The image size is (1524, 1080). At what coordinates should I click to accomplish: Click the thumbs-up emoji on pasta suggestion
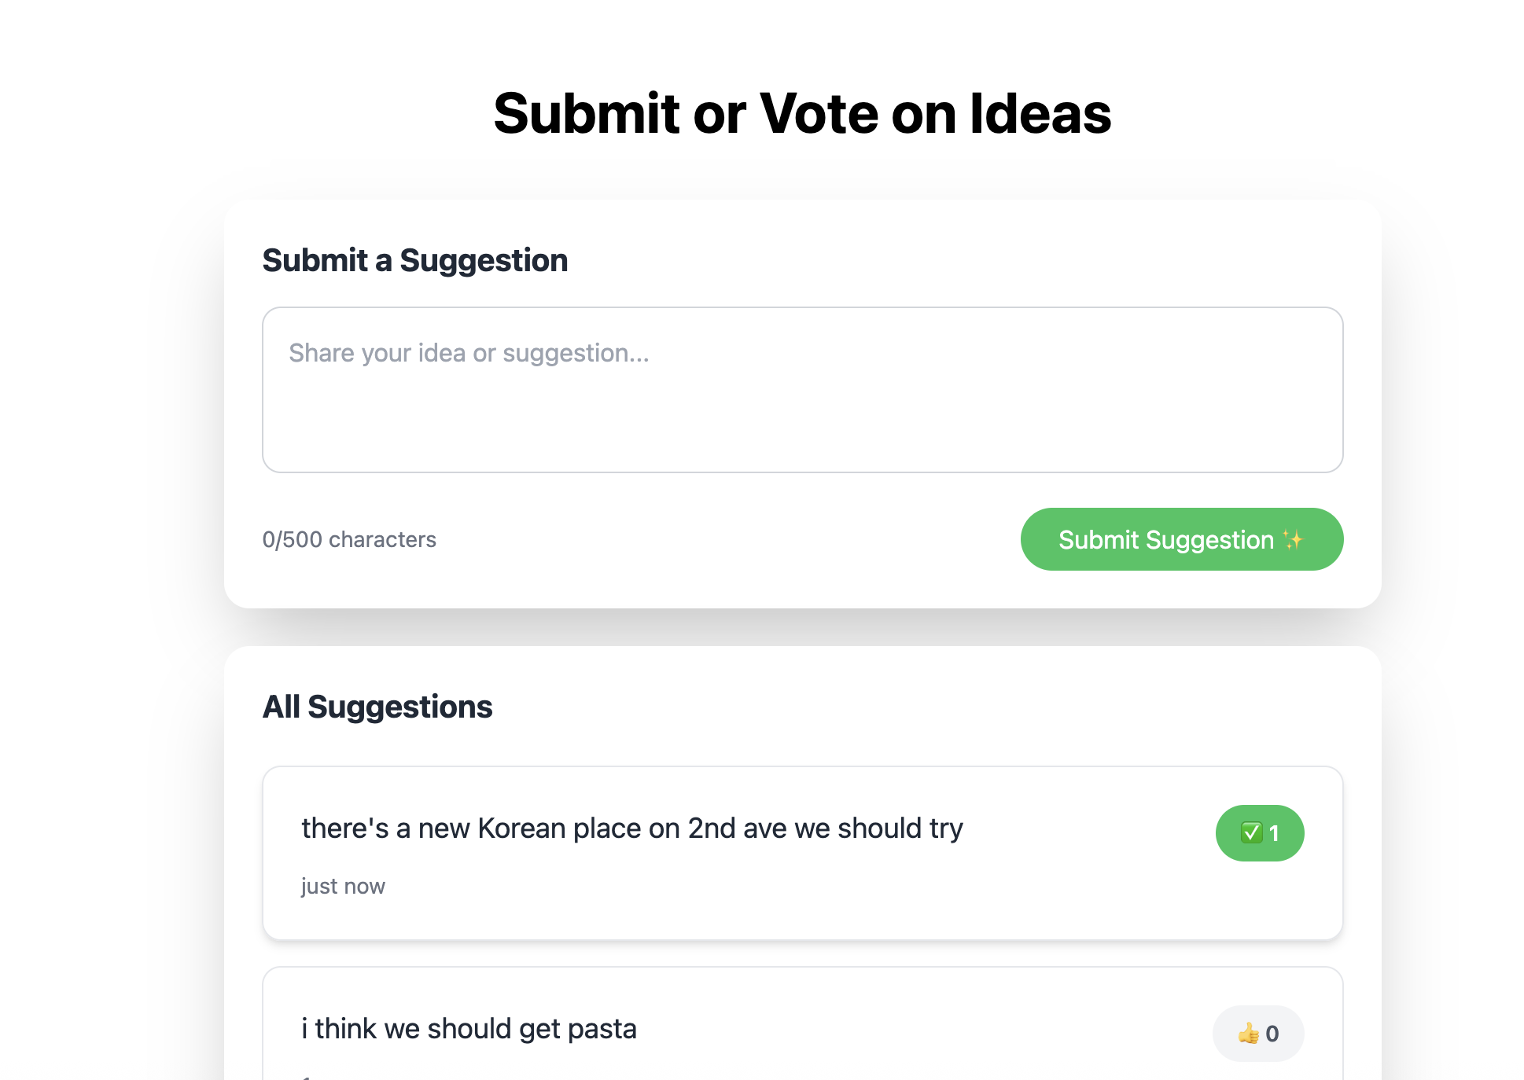click(x=1249, y=1033)
